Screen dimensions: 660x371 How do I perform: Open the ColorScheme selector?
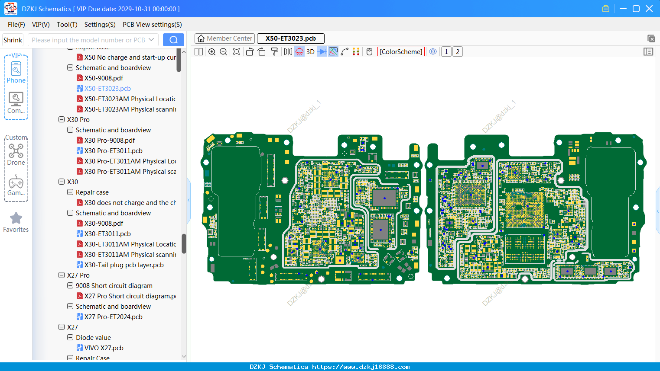coord(401,52)
